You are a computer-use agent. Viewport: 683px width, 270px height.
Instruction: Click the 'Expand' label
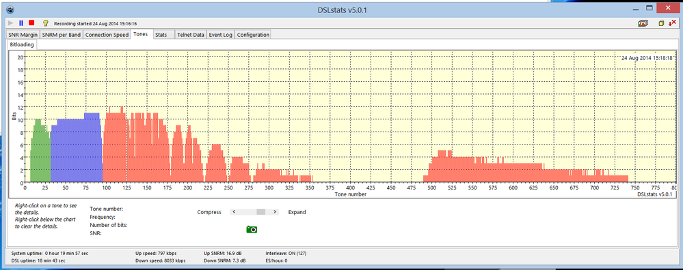click(x=297, y=212)
